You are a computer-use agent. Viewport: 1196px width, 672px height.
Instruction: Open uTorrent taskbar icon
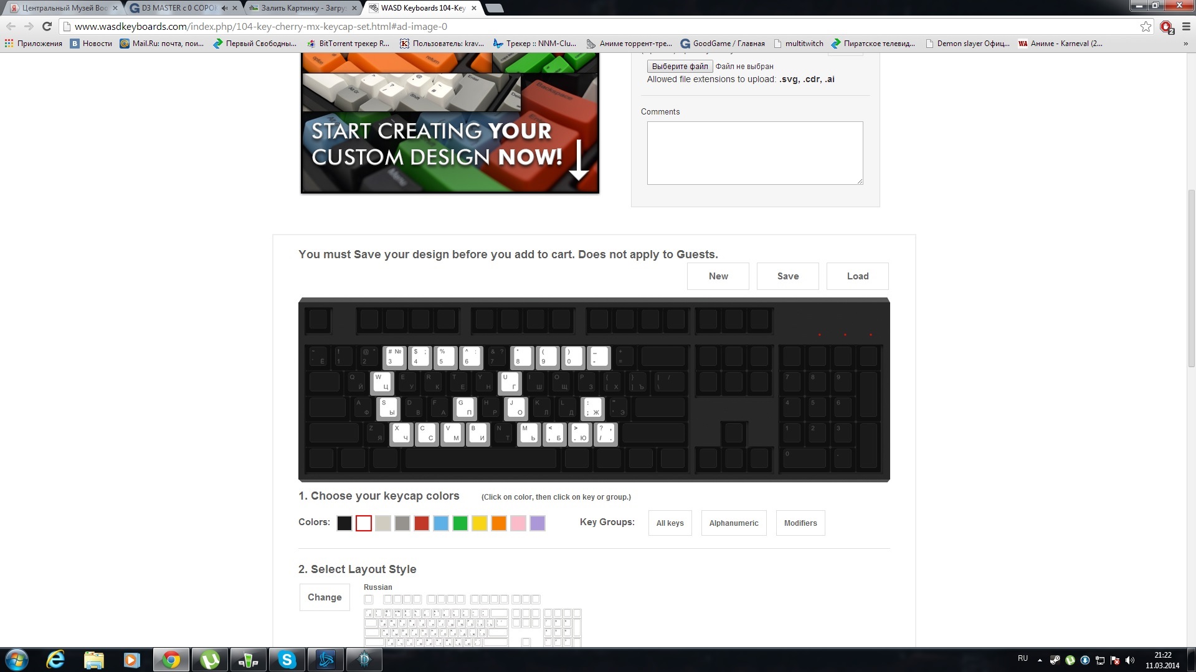pyautogui.click(x=210, y=660)
